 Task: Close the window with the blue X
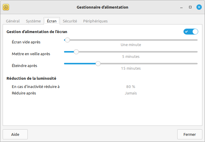coord(199,7)
